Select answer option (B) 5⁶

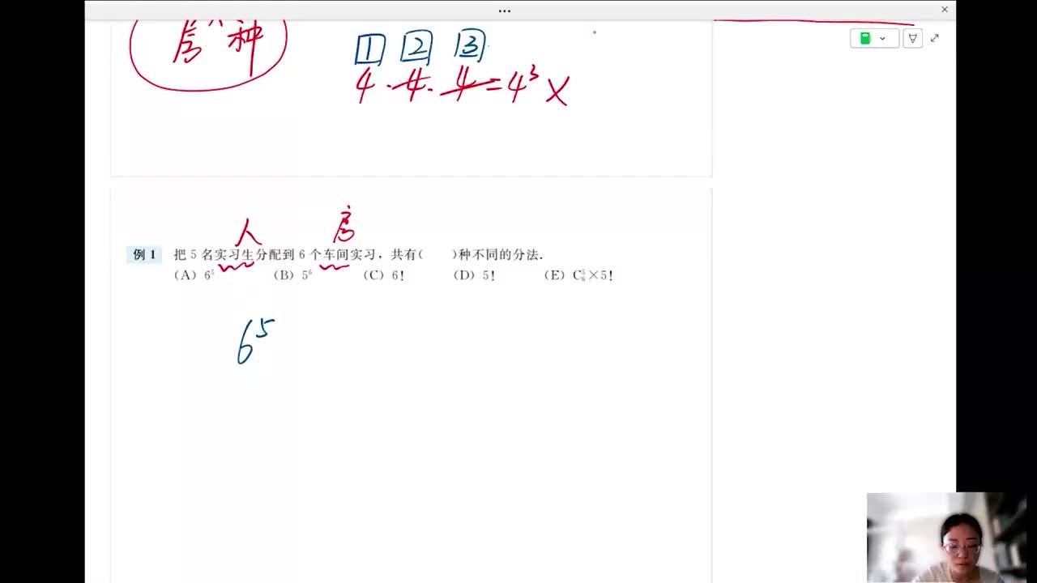(x=293, y=275)
